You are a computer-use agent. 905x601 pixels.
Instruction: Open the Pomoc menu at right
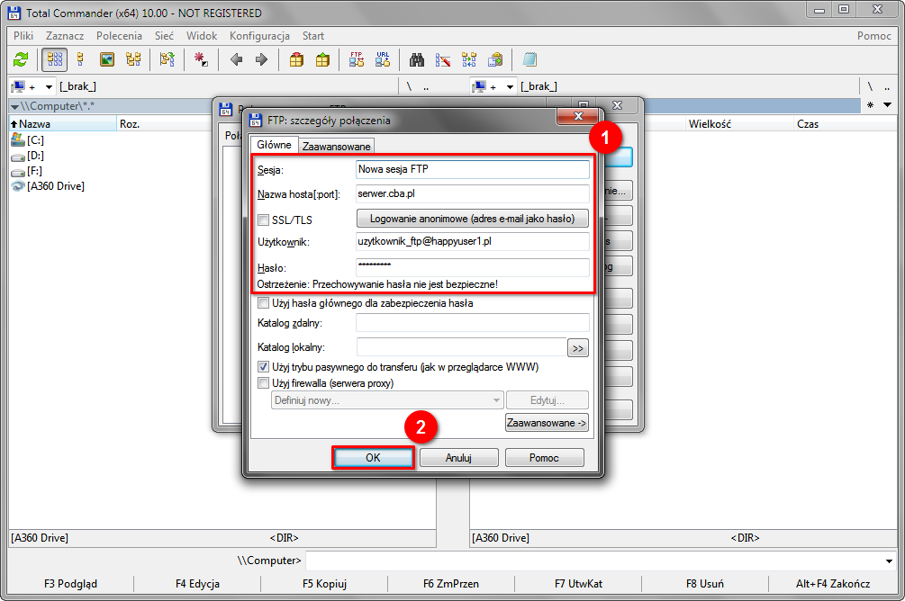point(873,36)
